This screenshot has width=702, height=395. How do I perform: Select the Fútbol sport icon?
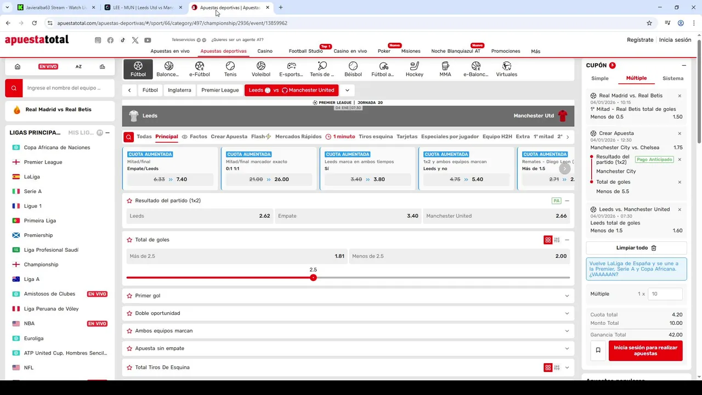tap(138, 69)
